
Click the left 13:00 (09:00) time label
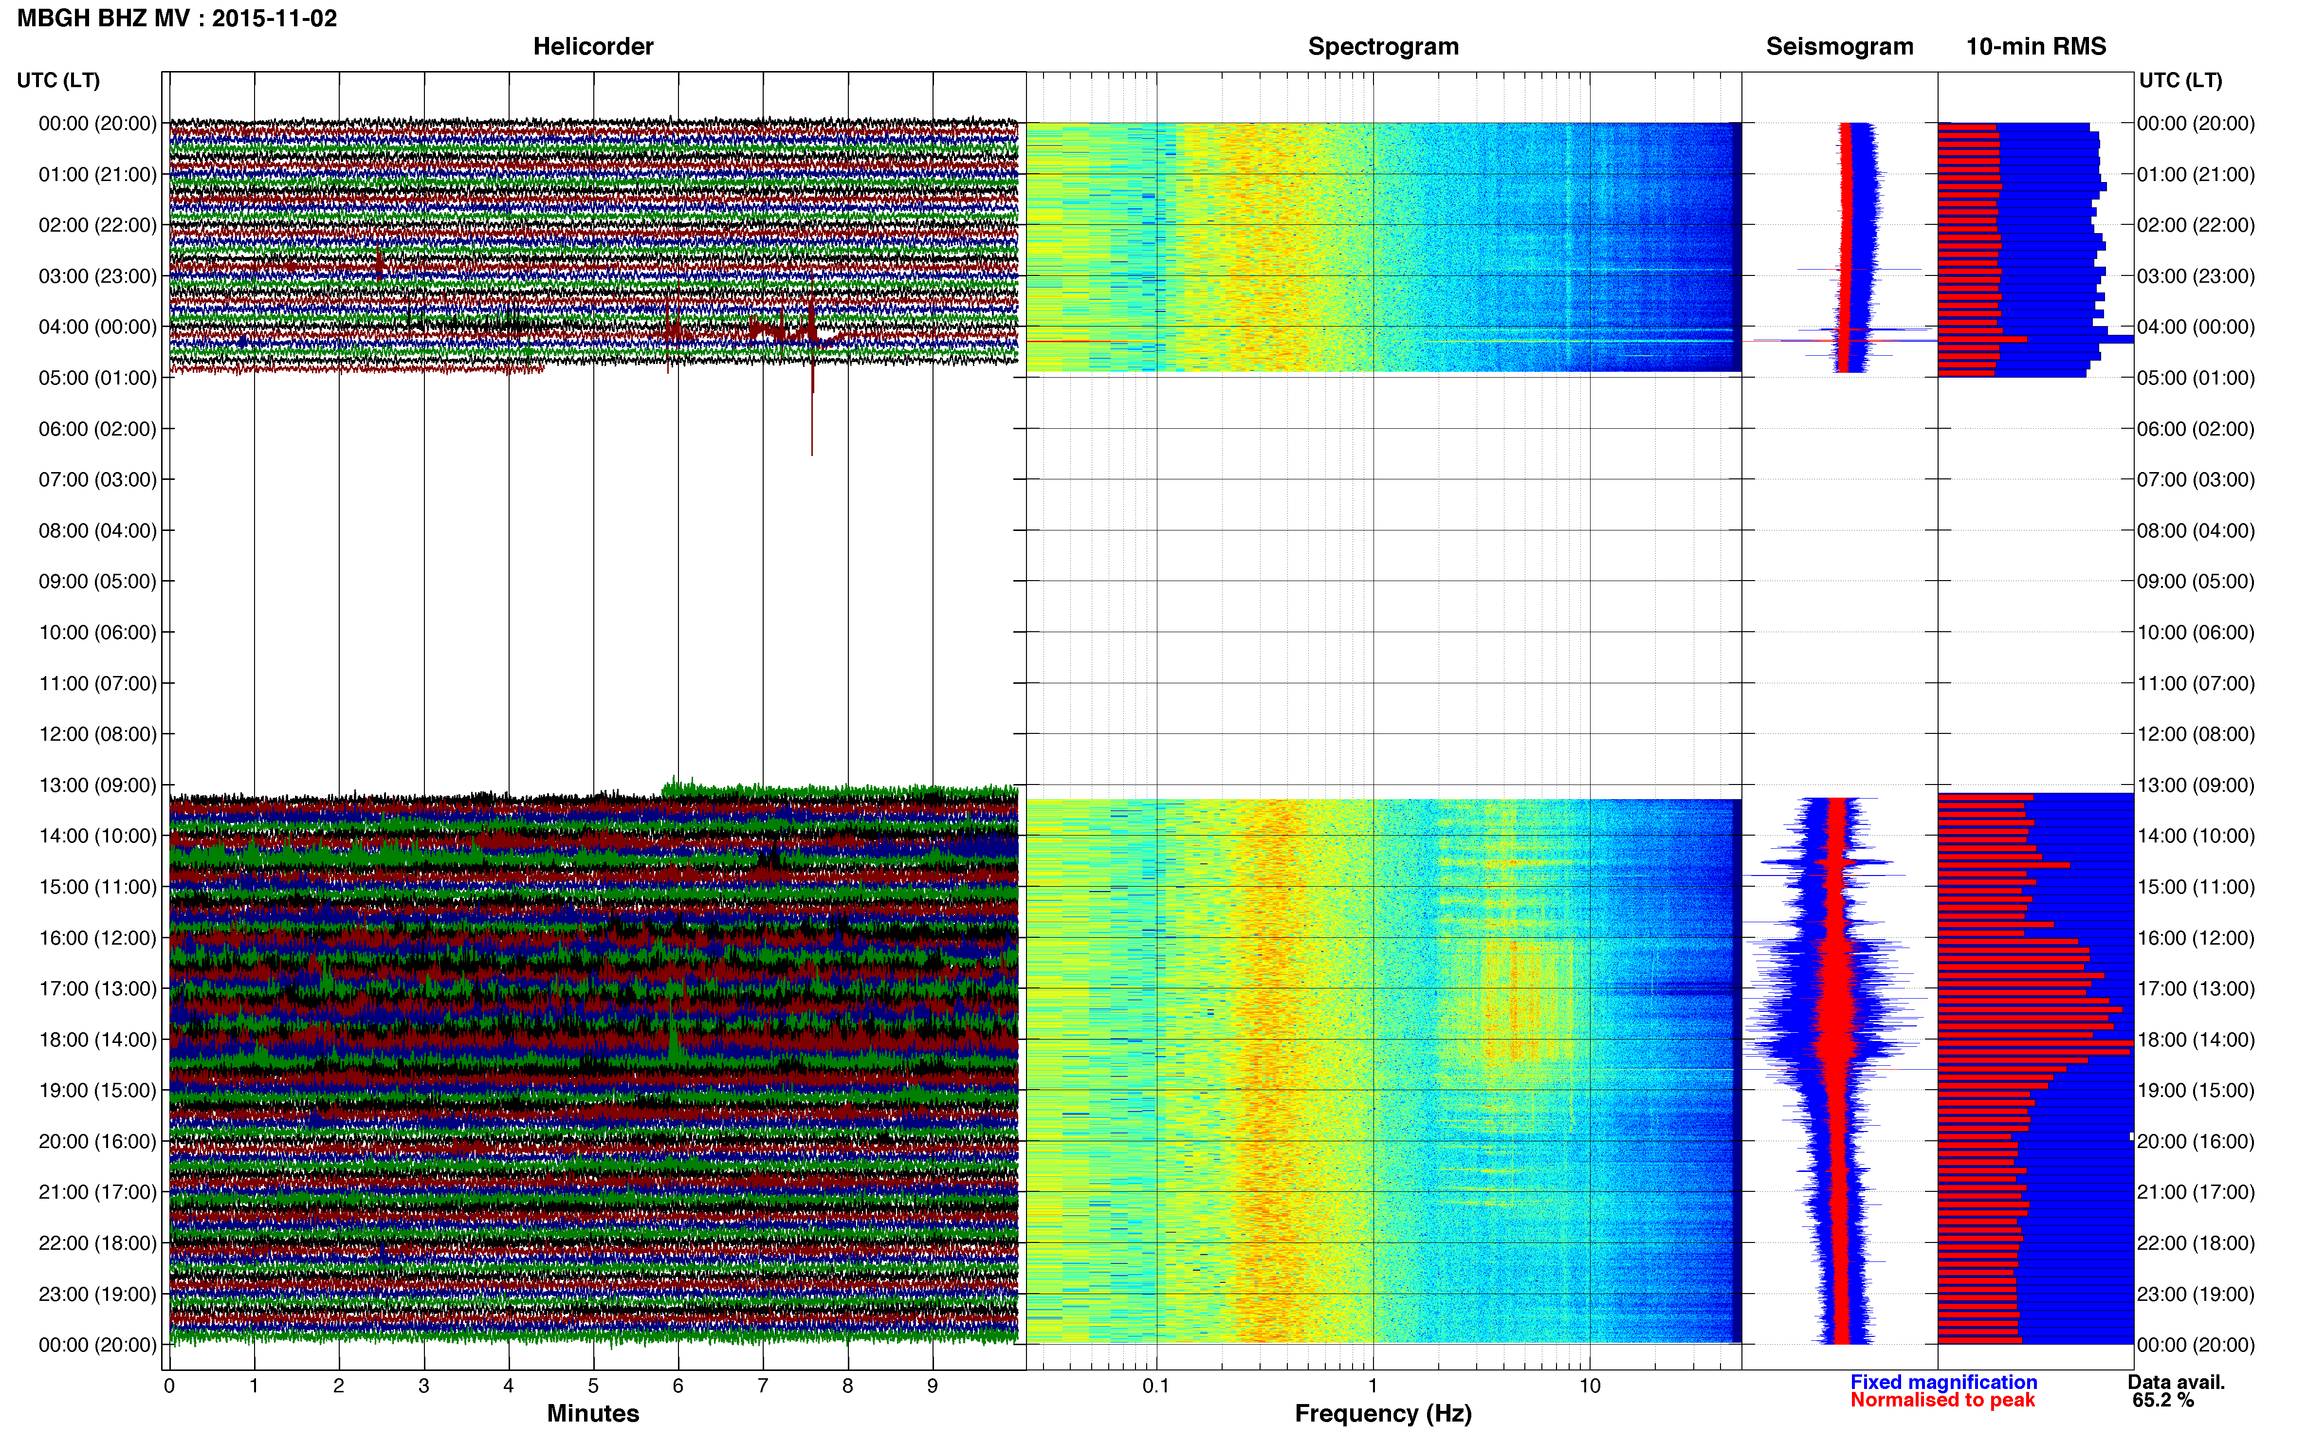tap(97, 785)
